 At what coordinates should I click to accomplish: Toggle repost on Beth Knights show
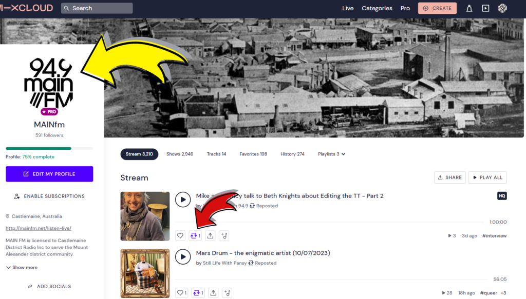pyautogui.click(x=195, y=235)
